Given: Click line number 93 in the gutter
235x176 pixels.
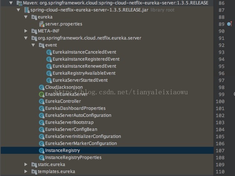Looking at the screenshot, I should pyautogui.click(x=222, y=52).
